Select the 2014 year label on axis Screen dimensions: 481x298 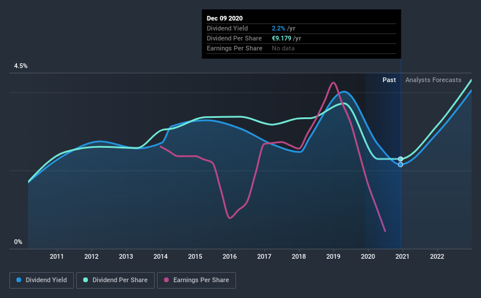[161, 256]
